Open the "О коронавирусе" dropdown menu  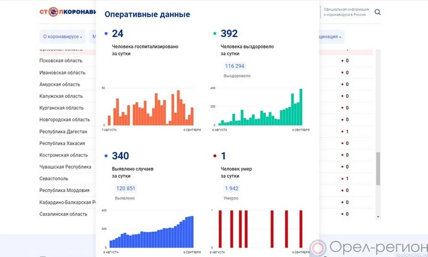tap(62, 37)
